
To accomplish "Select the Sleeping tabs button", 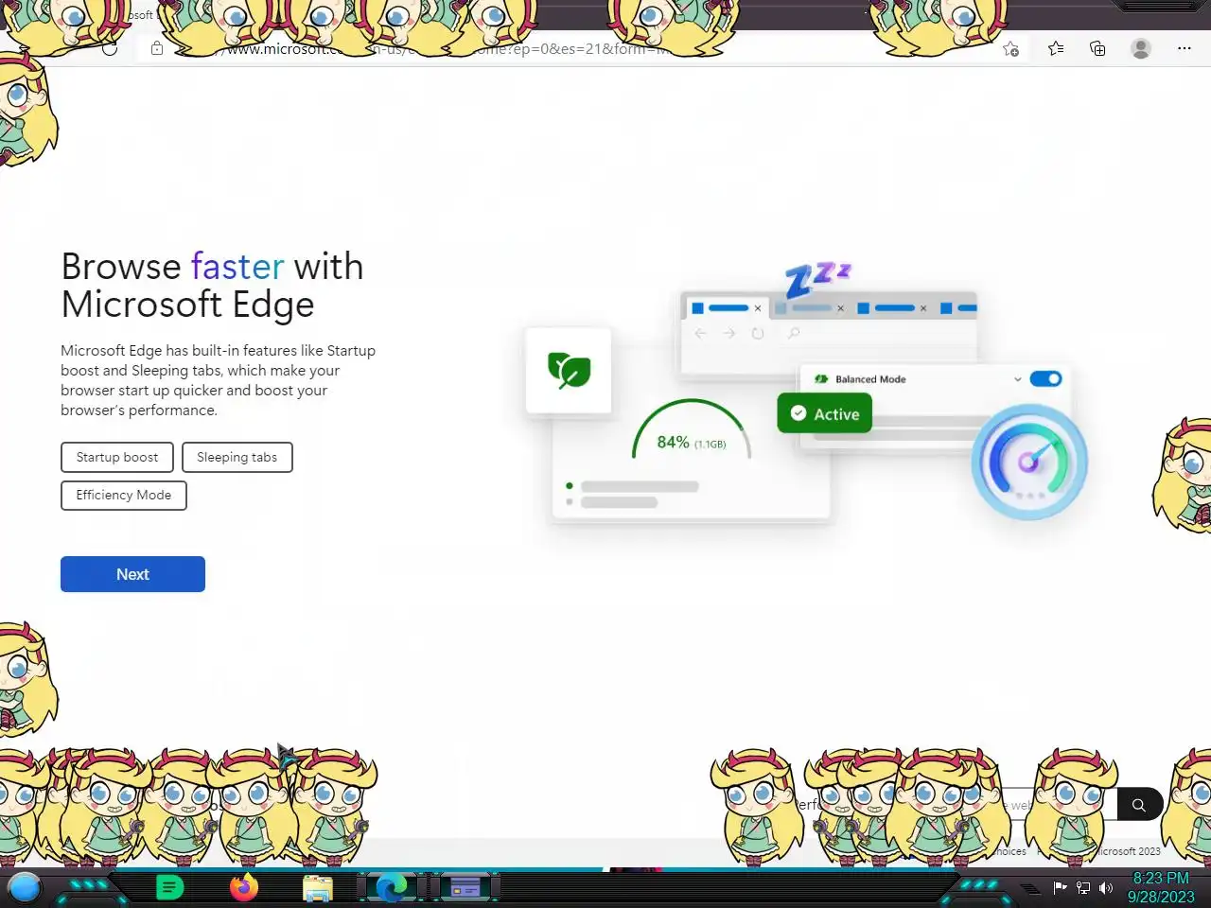I will click(x=237, y=457).
